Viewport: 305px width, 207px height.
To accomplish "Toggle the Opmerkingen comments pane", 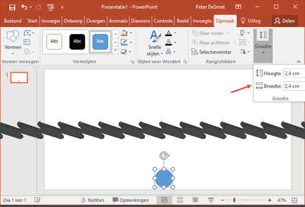I will pos(131,200).
